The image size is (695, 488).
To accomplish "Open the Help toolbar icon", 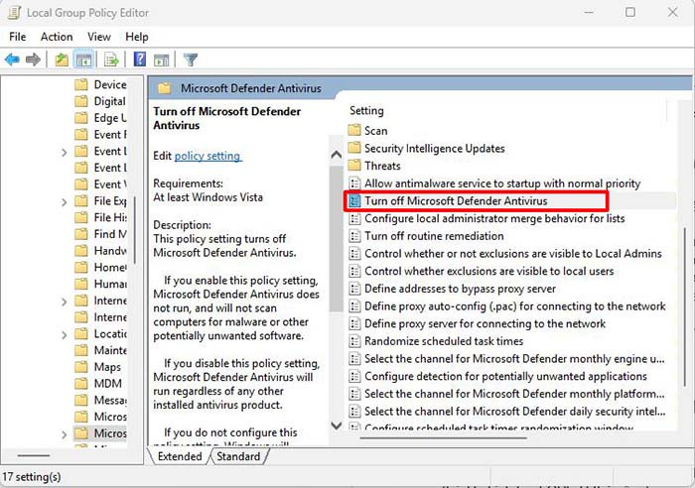I will pyautogui.click(x=140, y=59).
